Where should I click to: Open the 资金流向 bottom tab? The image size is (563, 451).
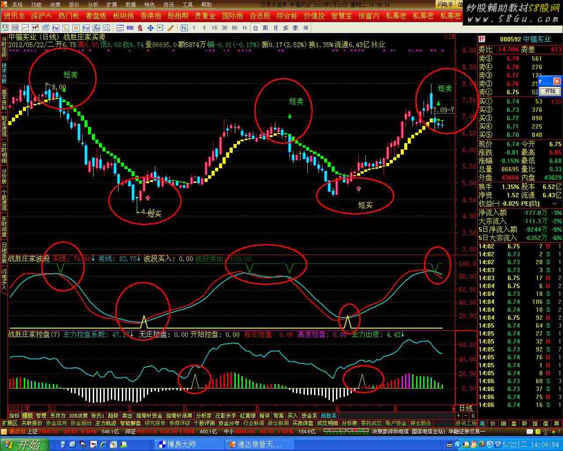click(56, 423)
